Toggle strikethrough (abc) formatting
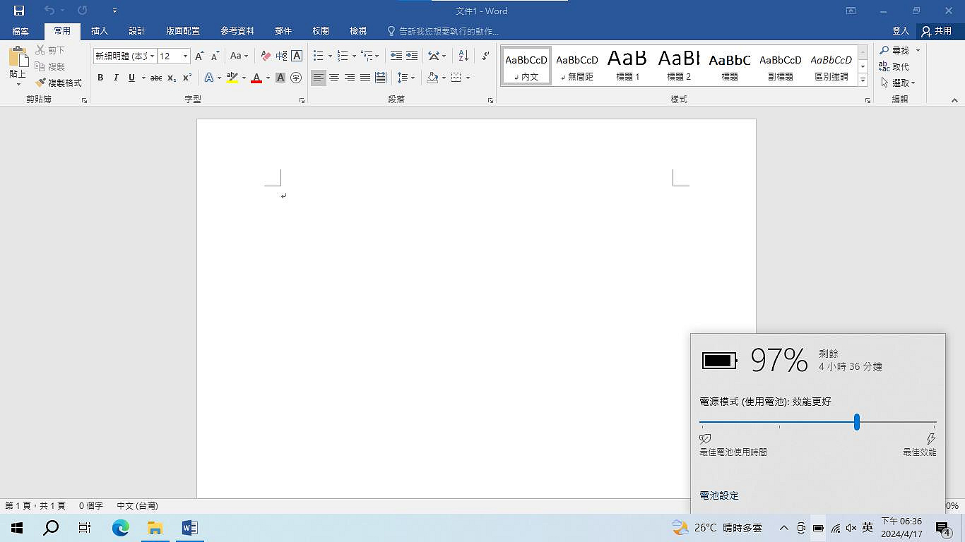This screenshot has height=542, width=965. pyautogui.click(x=156, y=78)
